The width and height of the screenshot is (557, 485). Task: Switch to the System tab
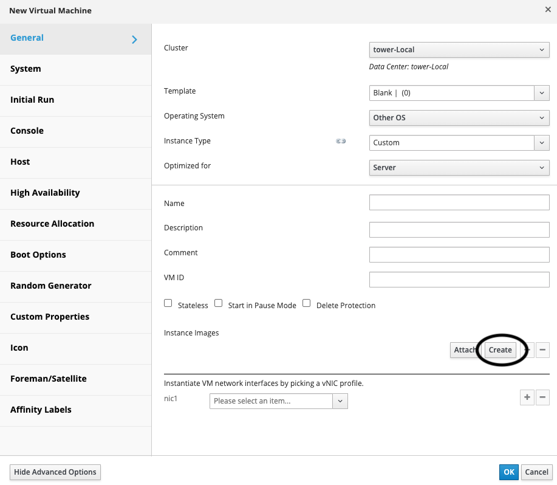pos(26,69)
